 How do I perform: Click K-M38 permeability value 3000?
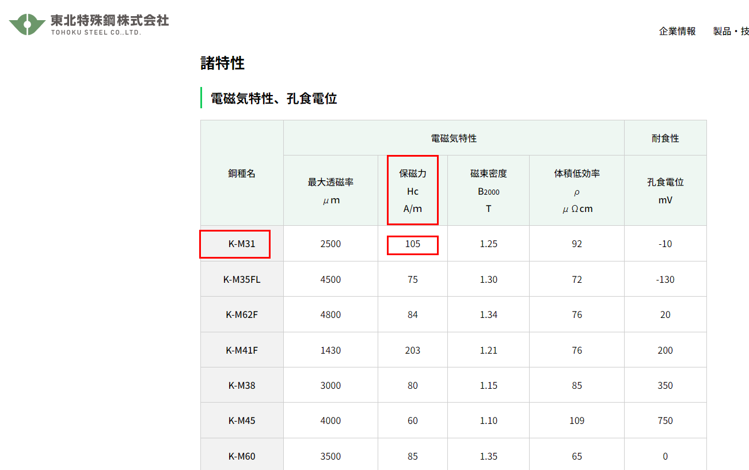coord(330,385)
